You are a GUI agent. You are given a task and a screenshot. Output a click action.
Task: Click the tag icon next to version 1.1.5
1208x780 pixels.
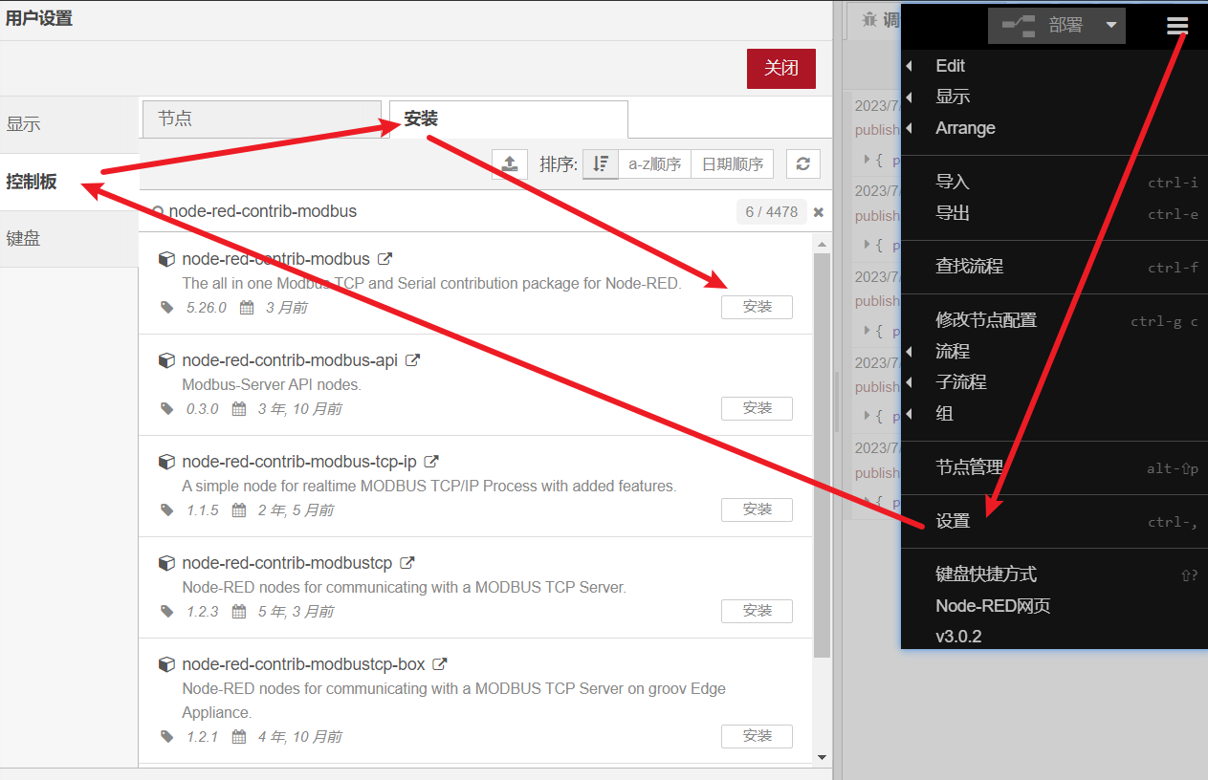167,510
